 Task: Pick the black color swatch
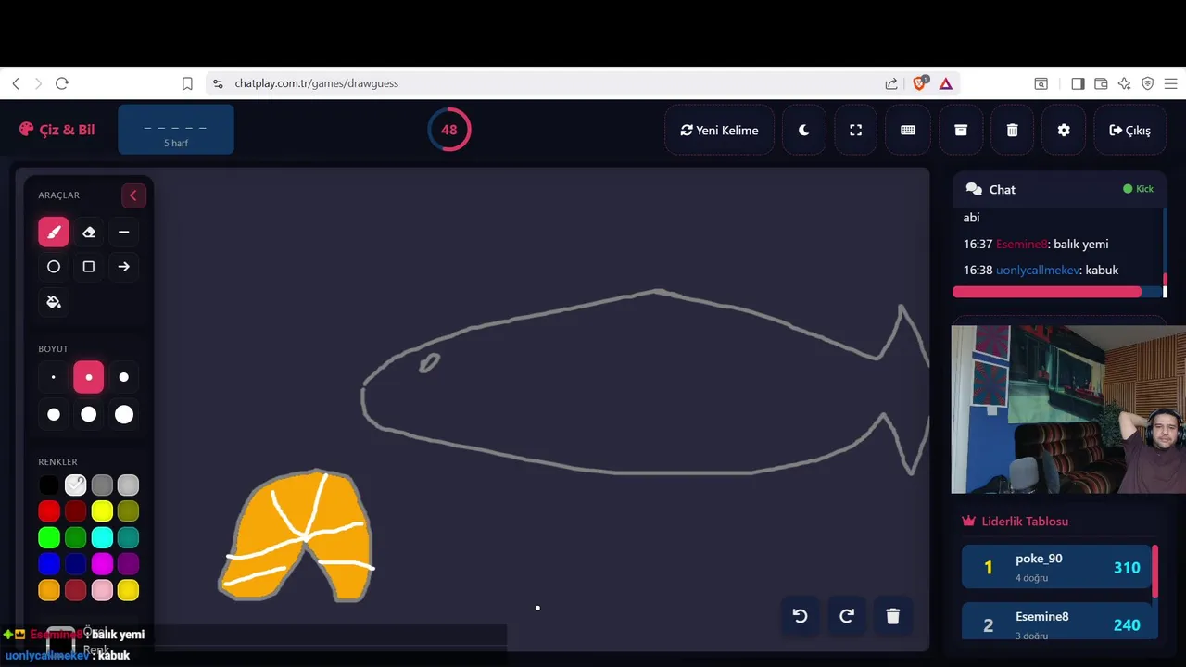[49, 485]
